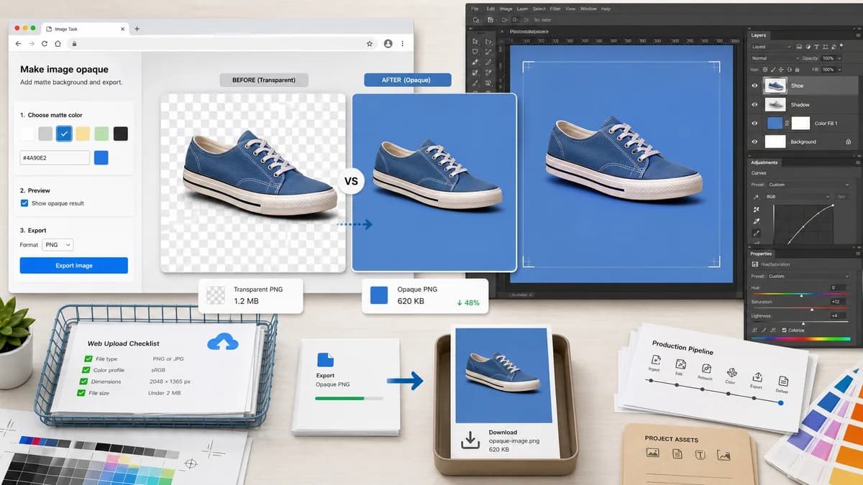Open the Edit menu in the editor
This screenshot has width=863, height=485.
click(x=490, y=9)
